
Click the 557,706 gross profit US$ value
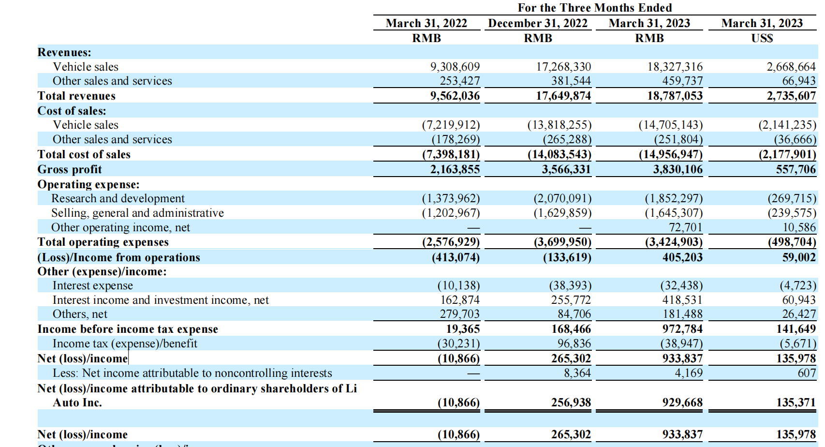coord(796,169)
